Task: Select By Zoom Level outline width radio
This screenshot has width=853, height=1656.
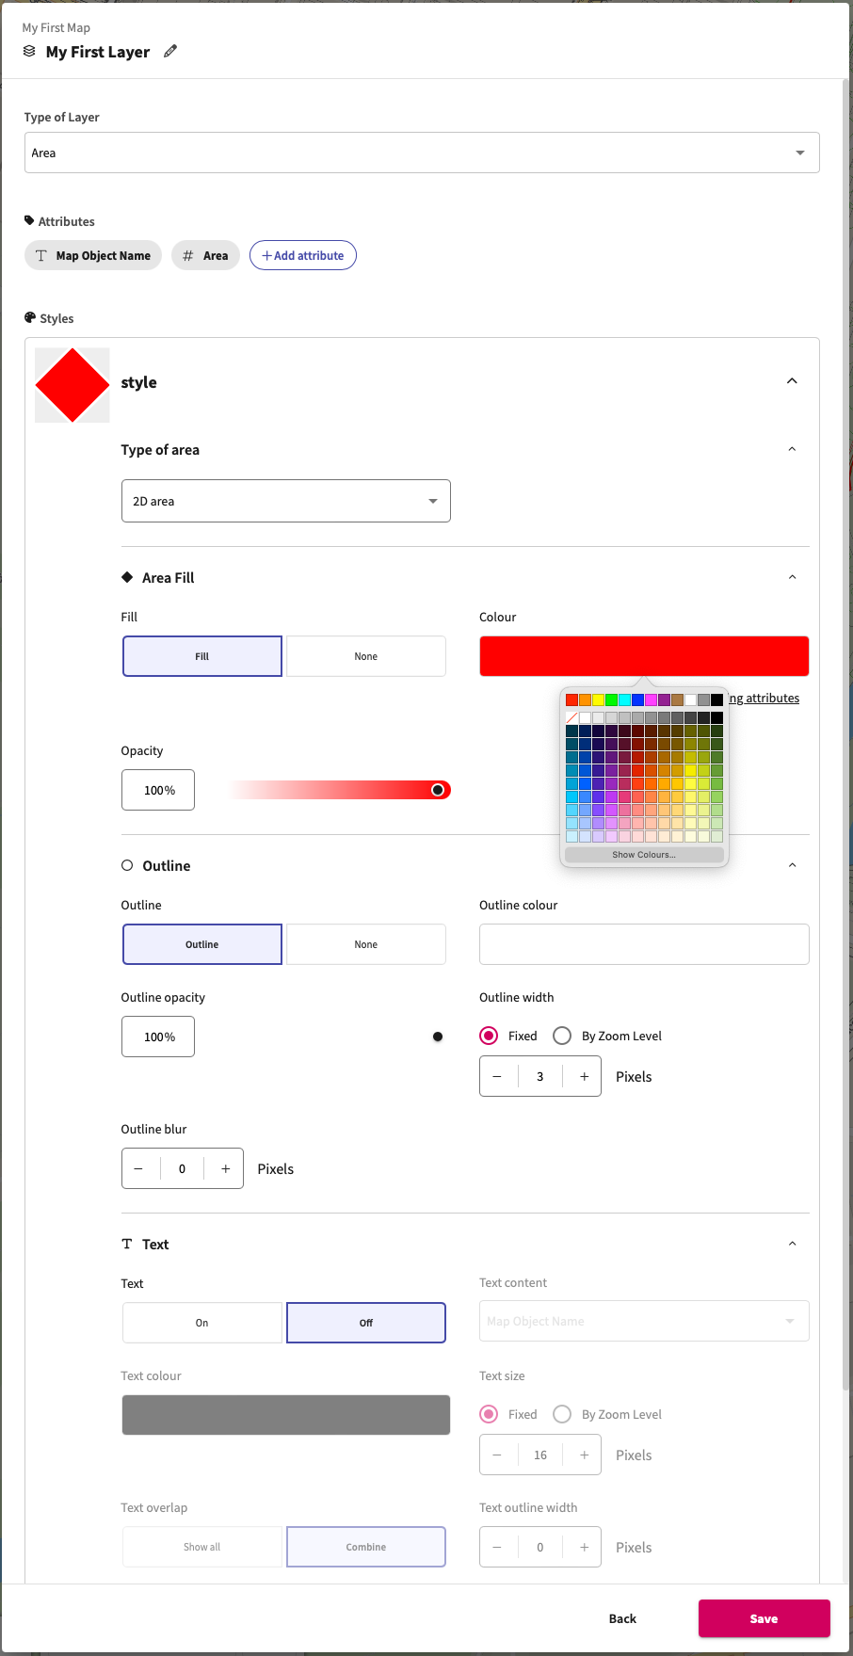Action: 562,1036
